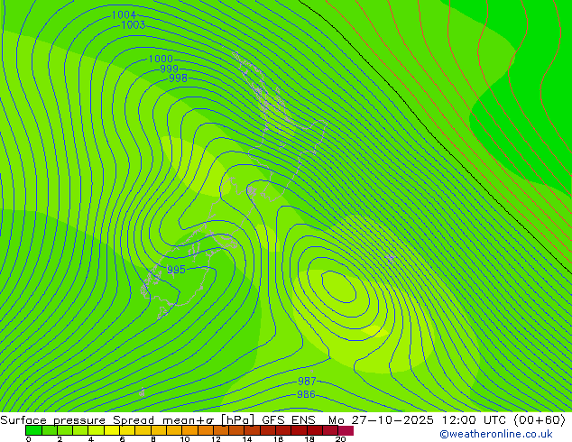Click the legend swatch starting at 2
The image size is (572, 442).
(65, 430)
